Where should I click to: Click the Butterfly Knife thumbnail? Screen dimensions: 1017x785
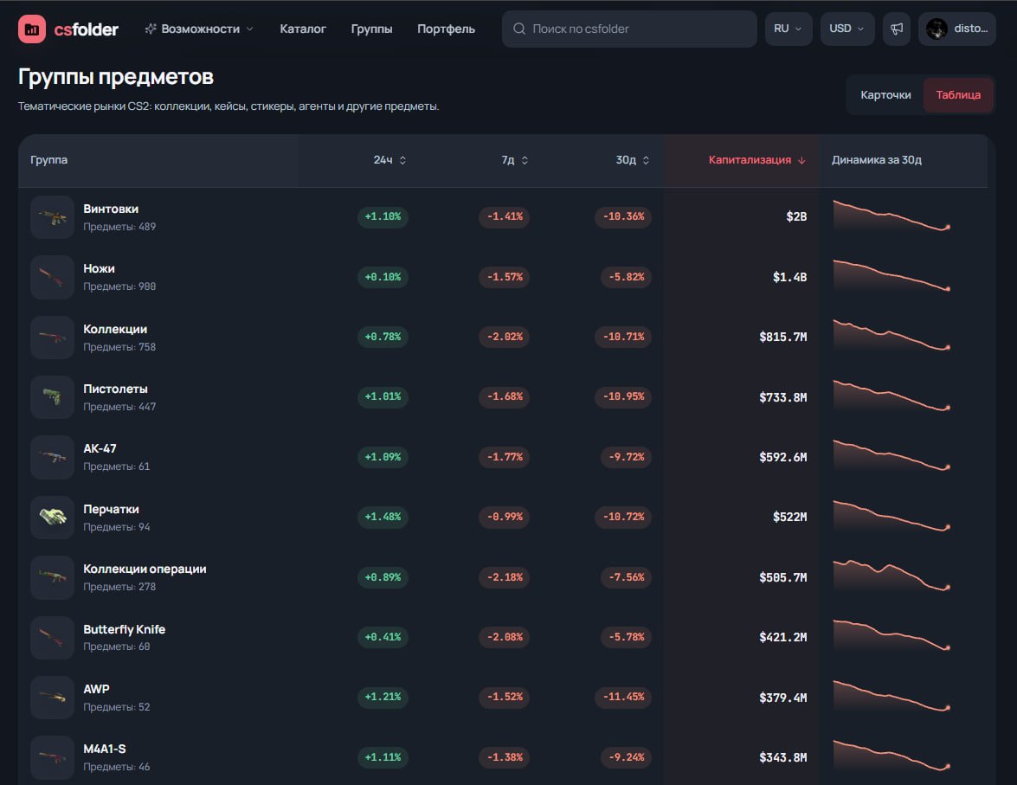coord(53,637)
